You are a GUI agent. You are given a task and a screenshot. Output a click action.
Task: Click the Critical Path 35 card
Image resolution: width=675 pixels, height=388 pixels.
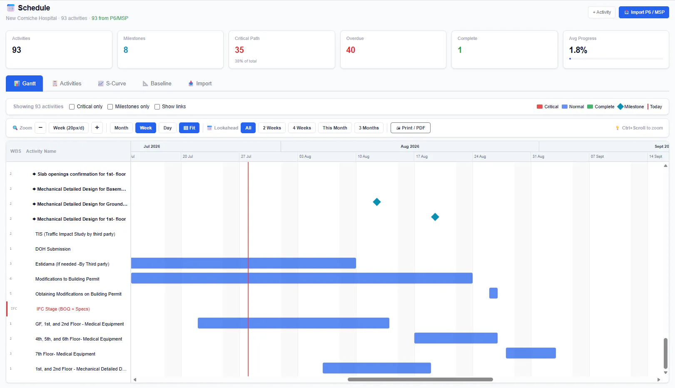[x=282, y=50]
